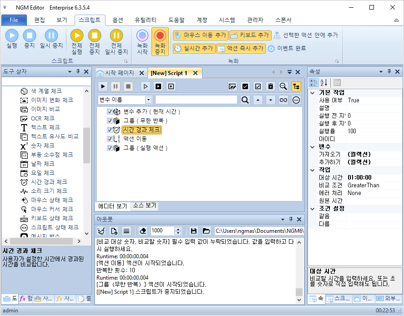
Task: Click the alphabetical sort icon in 속성 panel
Action: (x=323, y=83)
